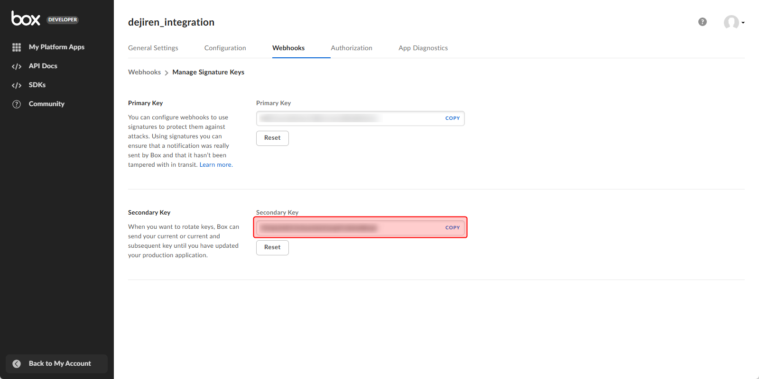This screenshot has width=759, height=379.
Task: Open My Platform Apps
Action: [56, 47]
